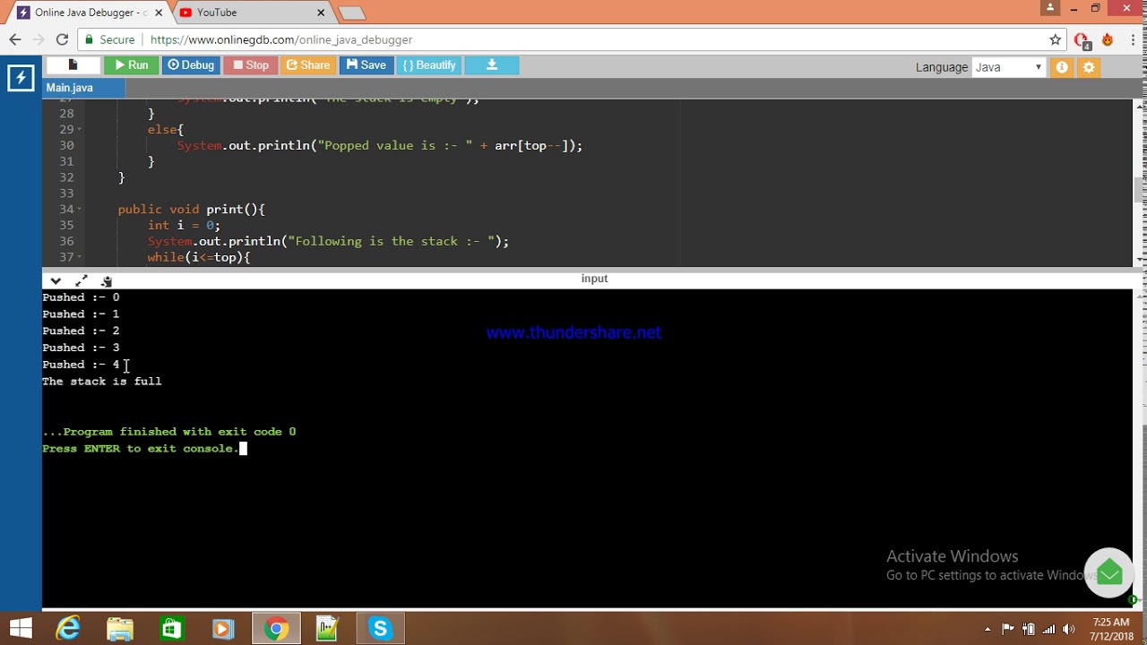Image resolution: width=1147 pixels, height=645 pixels.
Task: Go forward in browser history
Action: 39,39
